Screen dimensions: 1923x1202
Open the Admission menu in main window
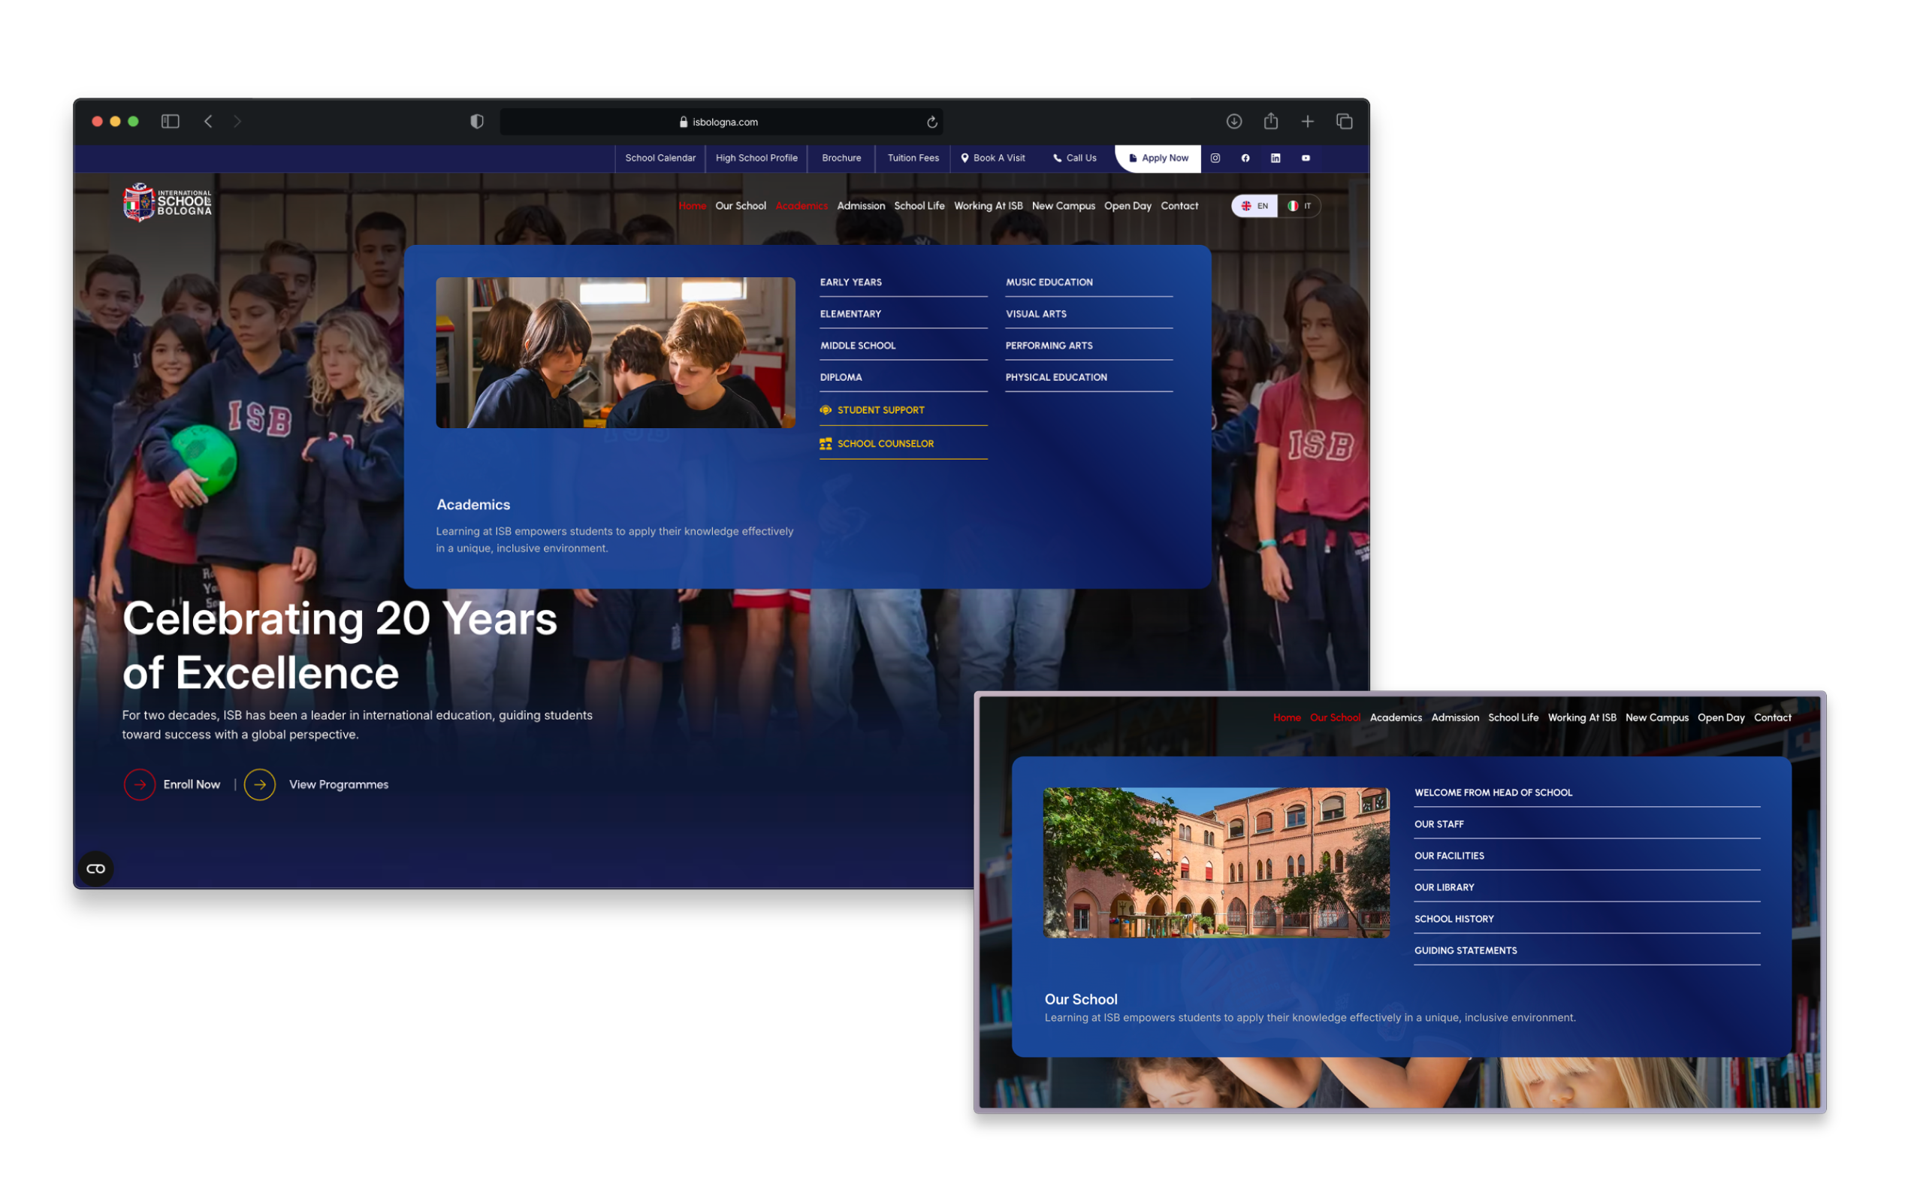(861, 206)
